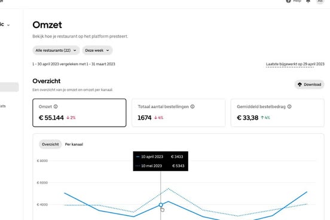Image resolution: width=330 pixels, height=220 pixels.
Task: Open notifications bell icon
Action: pyautogui.click(x=308, y=1)
